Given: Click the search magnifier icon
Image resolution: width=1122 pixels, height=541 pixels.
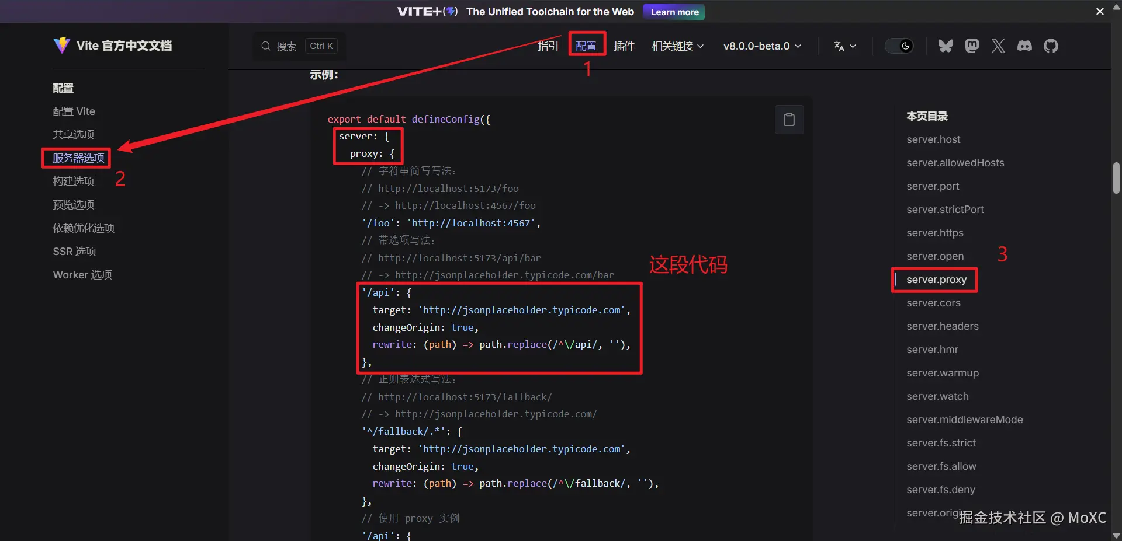Looking at the screenshot, I should 266,46.
